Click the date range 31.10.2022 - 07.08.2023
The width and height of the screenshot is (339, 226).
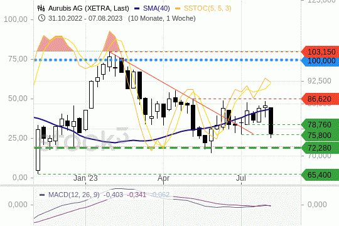click(x=85, y=18)
